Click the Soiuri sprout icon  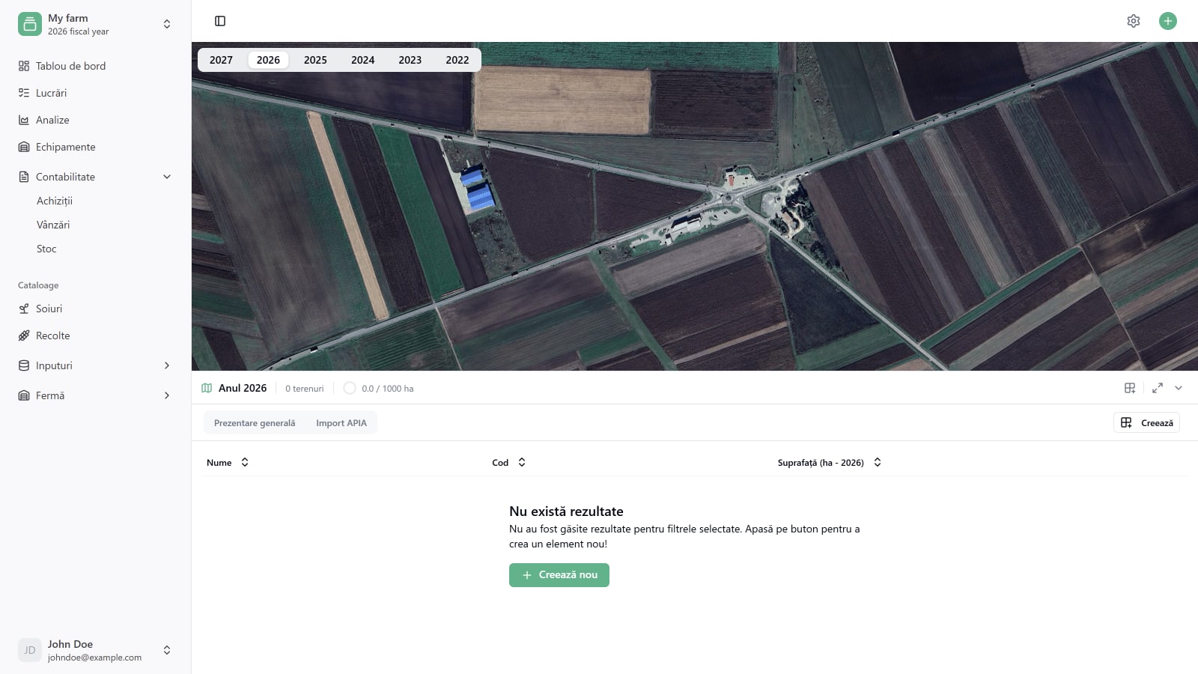pyautogui.click(x=24, y=309)
